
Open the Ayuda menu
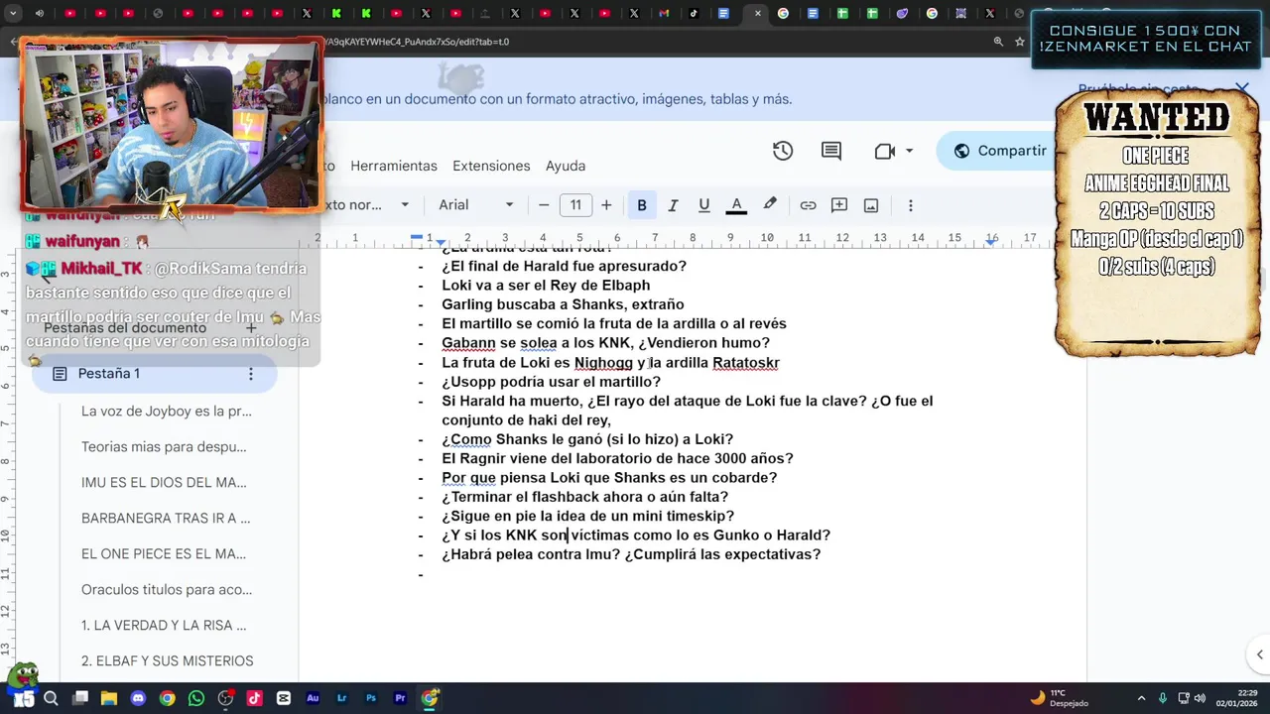[x=566, y=166]
